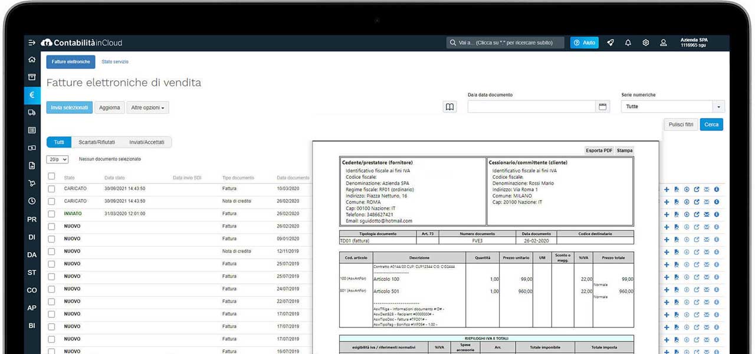Open notifications bell icon

(x=628, y=43)
